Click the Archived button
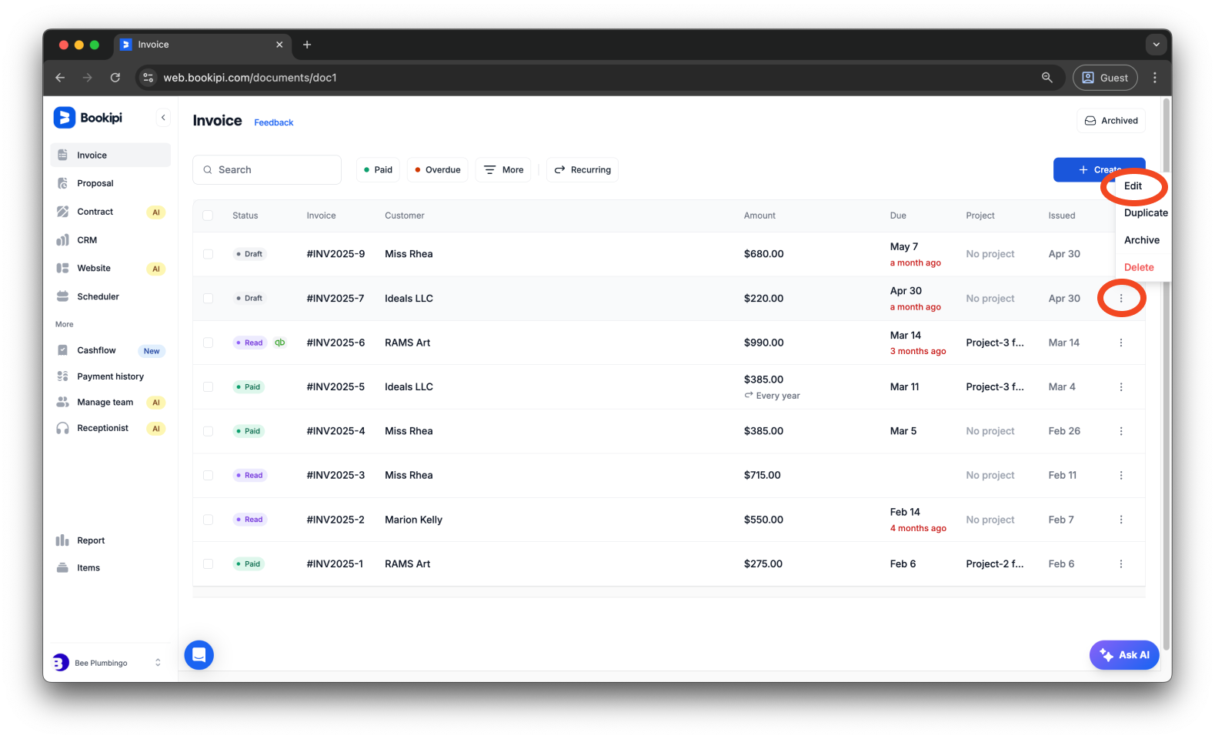 click(1111, 121)
